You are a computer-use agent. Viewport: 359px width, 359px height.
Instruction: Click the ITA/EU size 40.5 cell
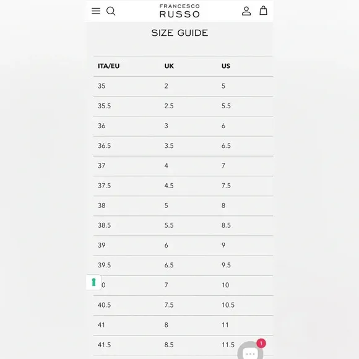104,305
